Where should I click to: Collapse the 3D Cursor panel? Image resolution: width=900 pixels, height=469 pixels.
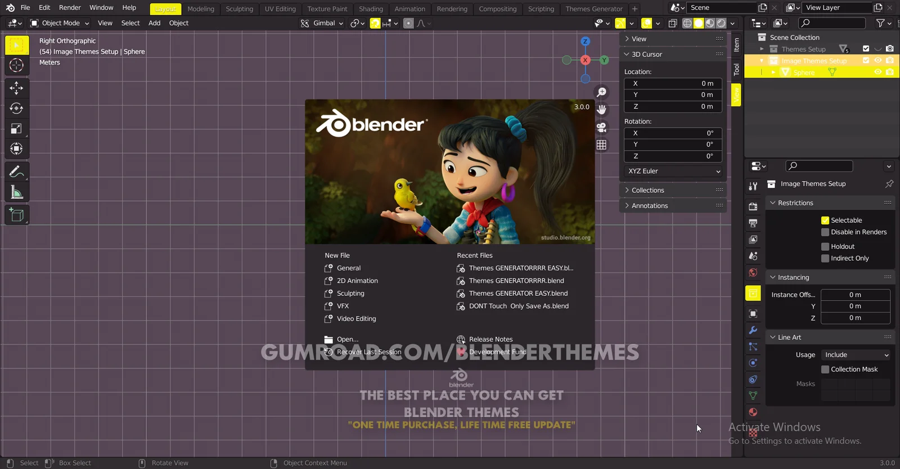[x=673, y=55]
